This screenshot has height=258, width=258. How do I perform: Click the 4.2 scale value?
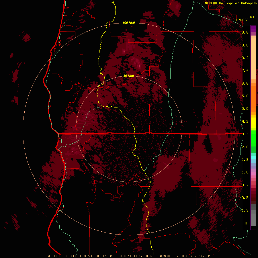coord(245,122)
